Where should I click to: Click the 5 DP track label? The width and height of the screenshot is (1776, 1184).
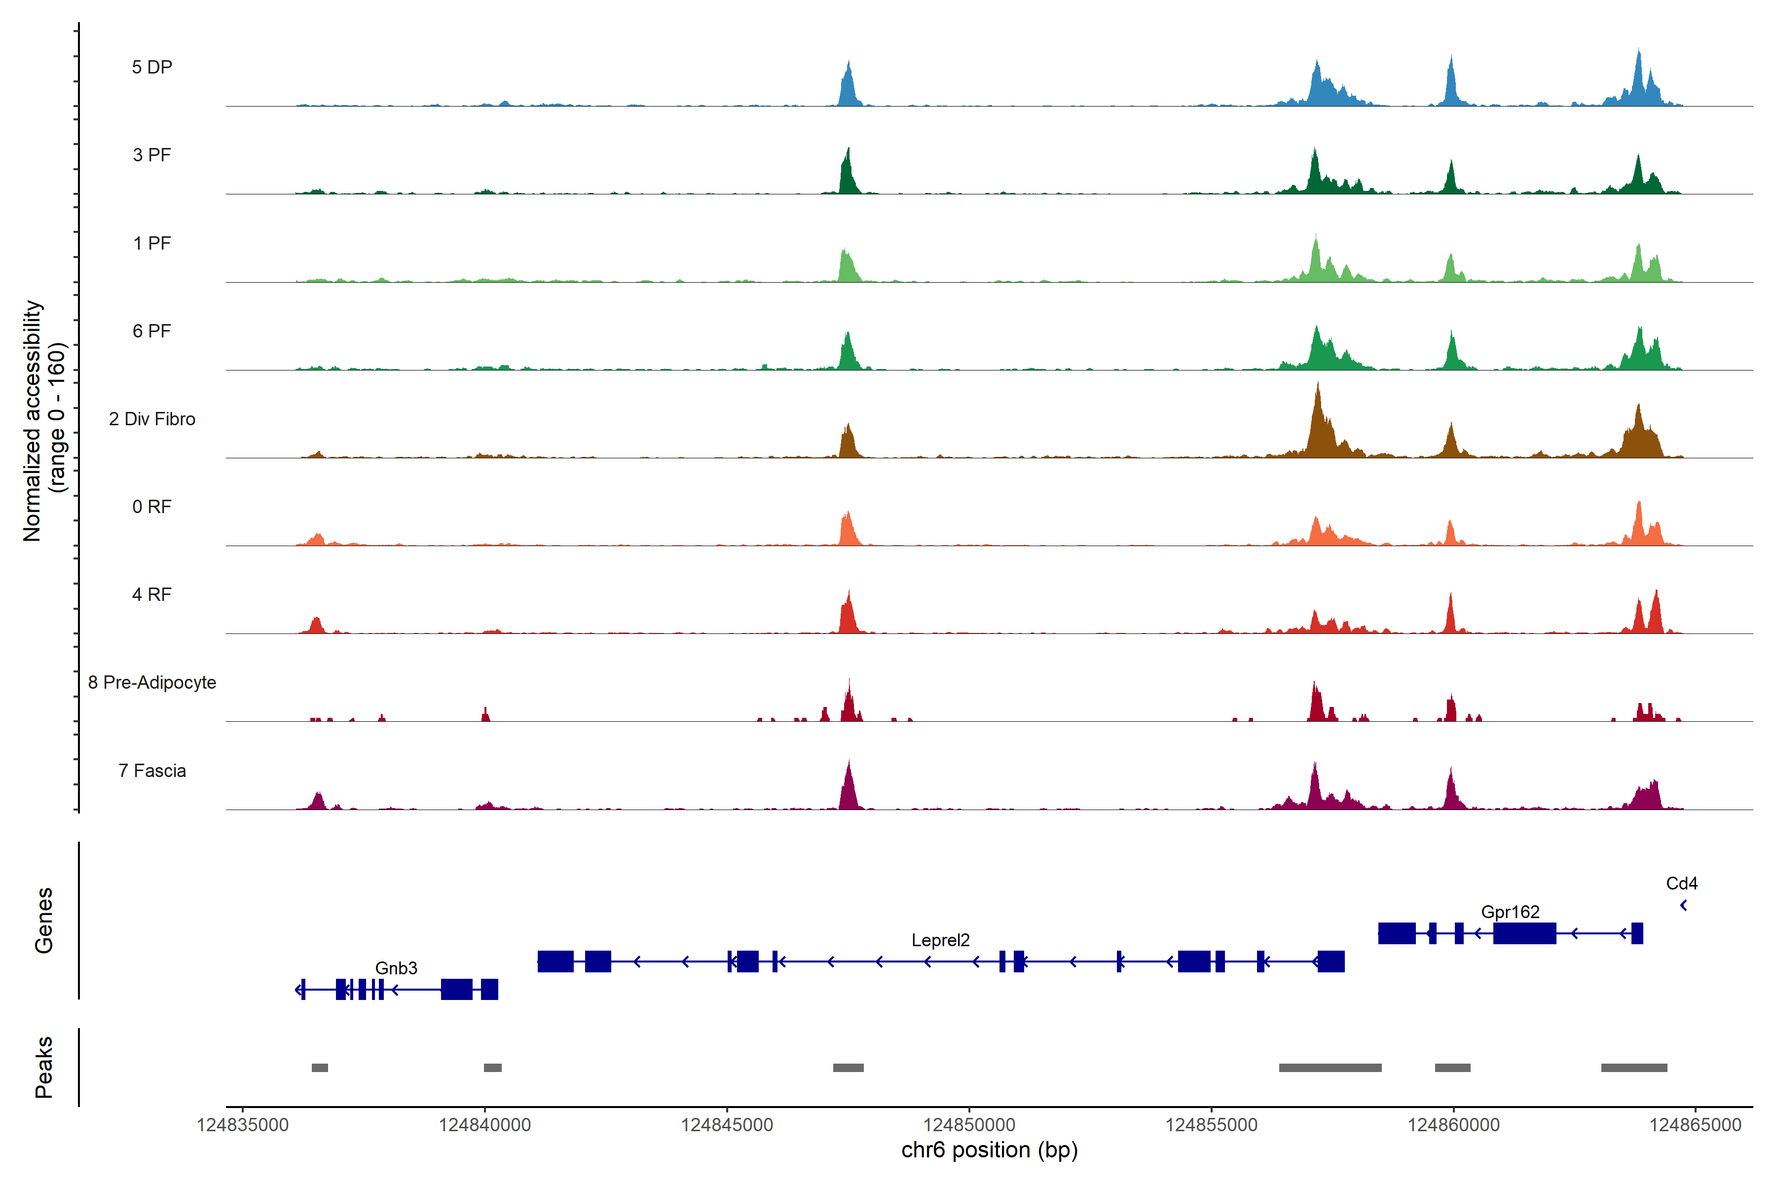tap(152, 67)
